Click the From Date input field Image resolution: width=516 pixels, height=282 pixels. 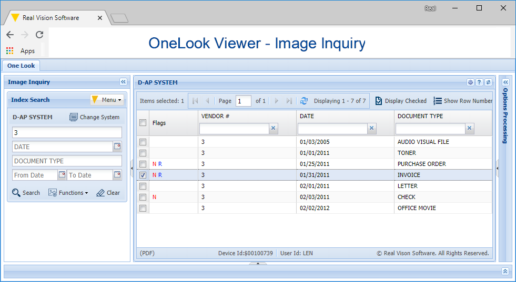pyautogui.click(x=35, y=175)
